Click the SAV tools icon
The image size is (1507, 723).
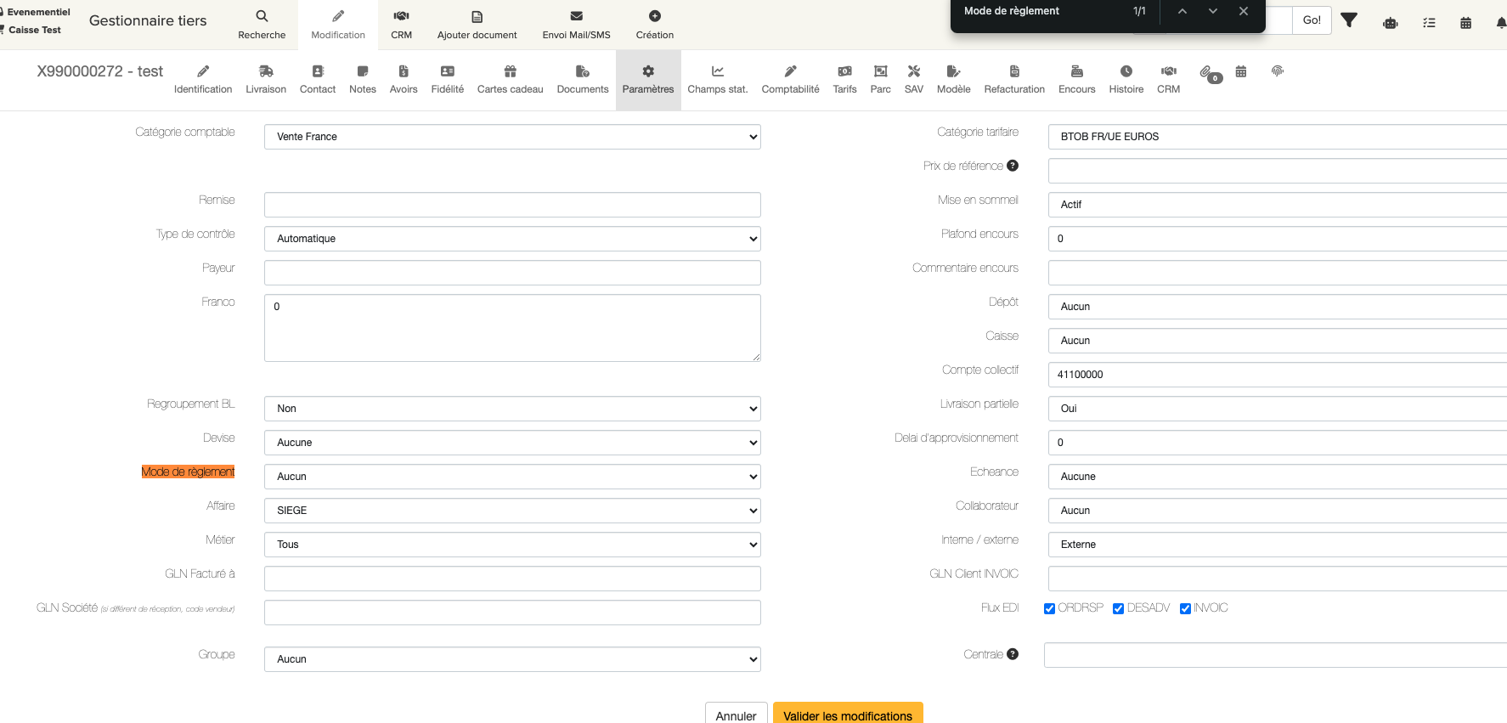913,72
